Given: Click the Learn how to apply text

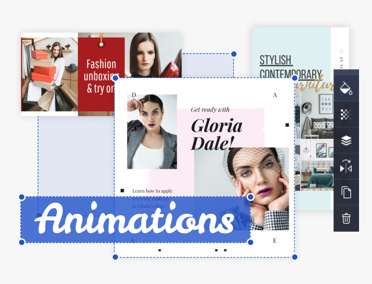Looking at the screenshot, I should pyautogui.click(x=153, y=191).
